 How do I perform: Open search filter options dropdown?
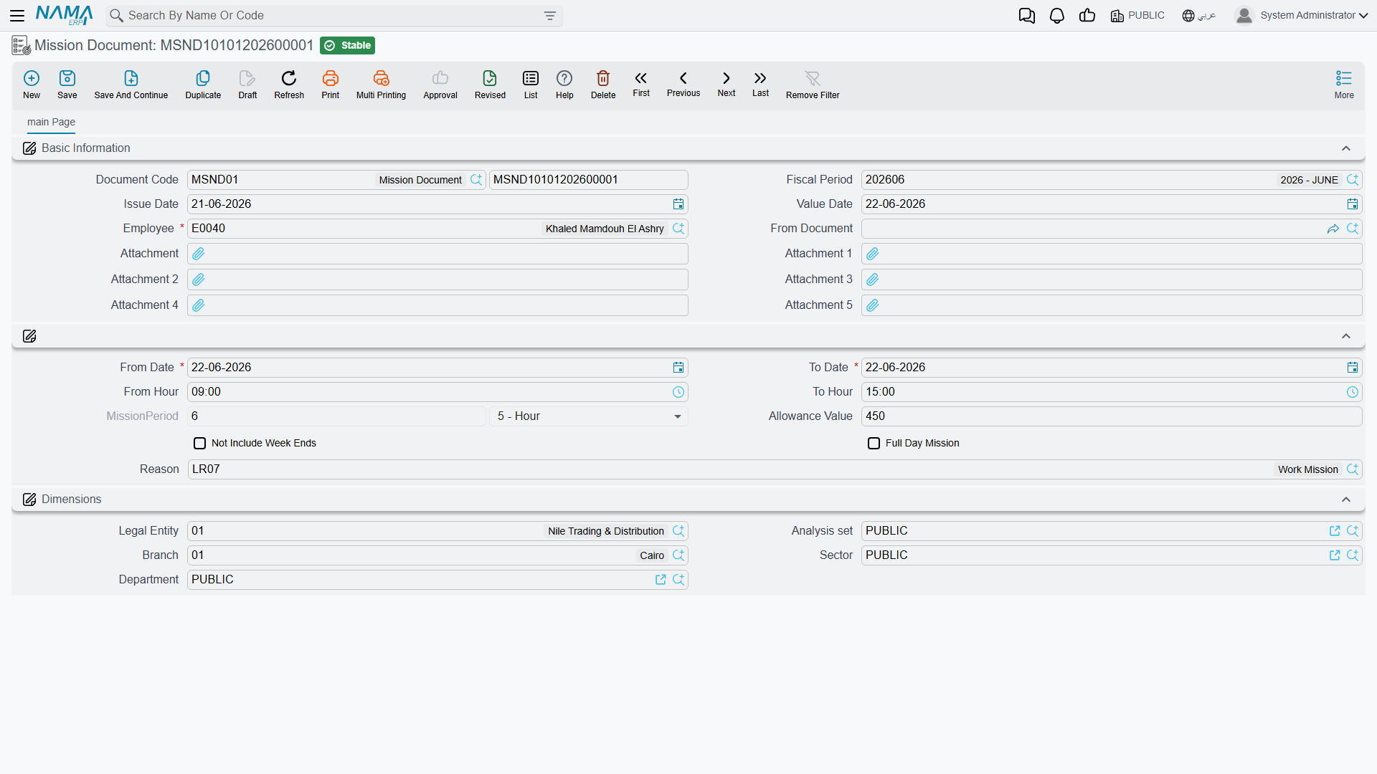coord(550,16)
